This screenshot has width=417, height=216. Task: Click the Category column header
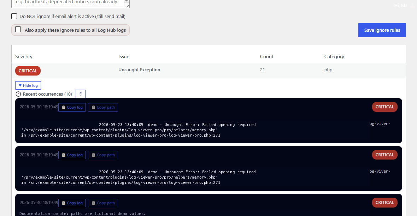[x=334, y=56]
